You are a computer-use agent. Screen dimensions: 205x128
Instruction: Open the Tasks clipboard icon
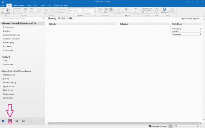pyautogui.click(x=23, y=121)
